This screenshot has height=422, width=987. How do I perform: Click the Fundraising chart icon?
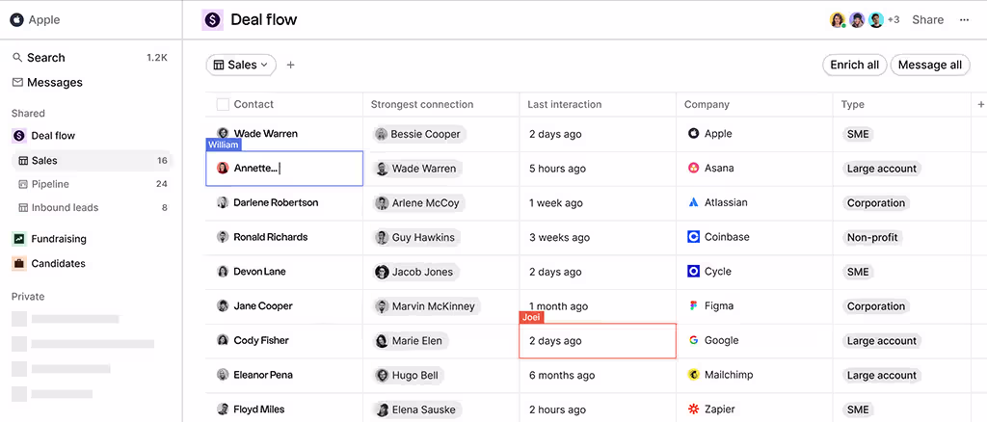point(19,239)
